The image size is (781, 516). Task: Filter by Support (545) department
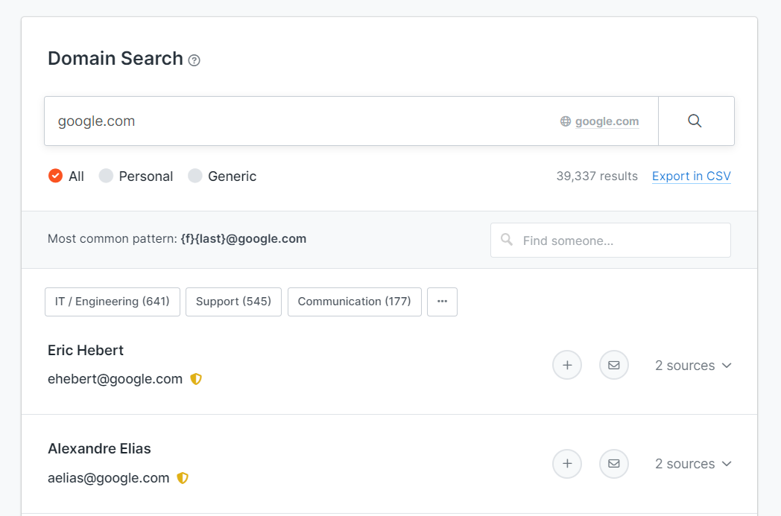click(233, 302)
